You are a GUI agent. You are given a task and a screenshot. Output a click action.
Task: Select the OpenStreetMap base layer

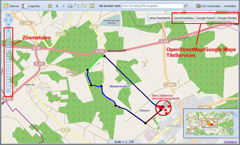[183, 18]
